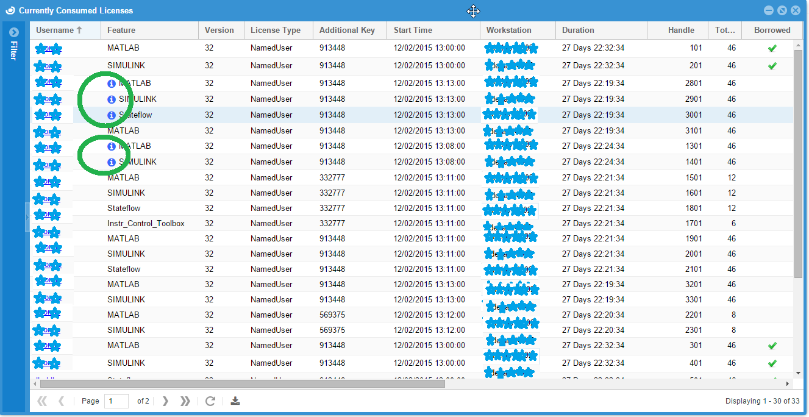Click info icon beside Stateflow handle 3001

coord(111,115)
